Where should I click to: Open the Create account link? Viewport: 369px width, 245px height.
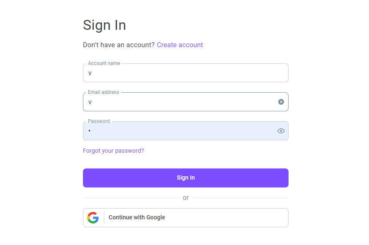pyautogui.click(x=180, y=45)
